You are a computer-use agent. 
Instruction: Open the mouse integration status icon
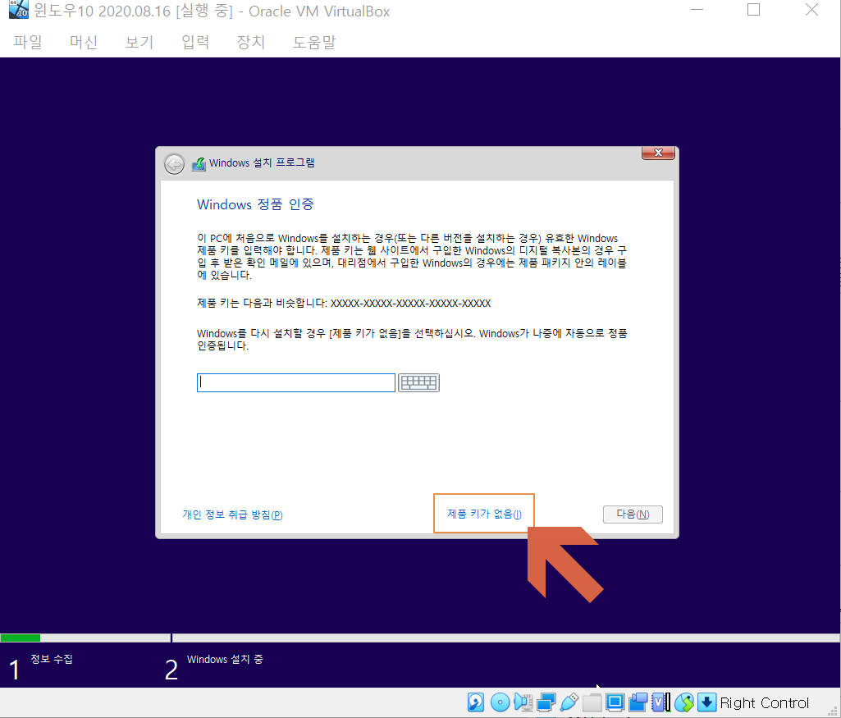[x=683, y=702]
